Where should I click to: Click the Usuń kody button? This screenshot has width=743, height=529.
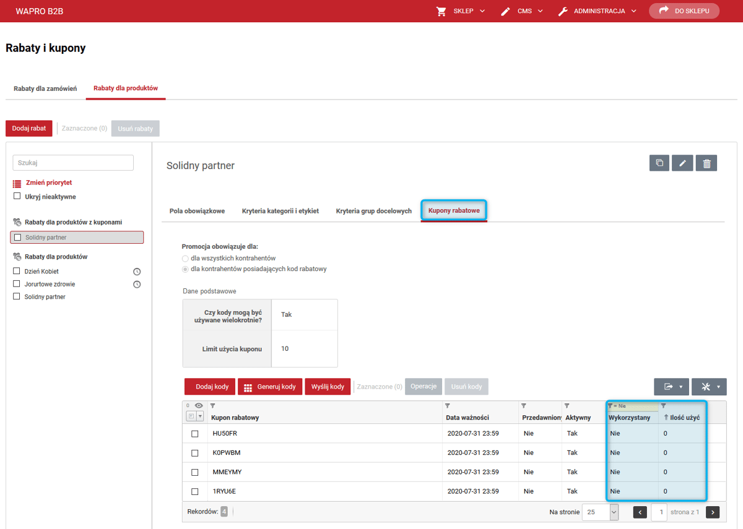[x=466, y=387]
